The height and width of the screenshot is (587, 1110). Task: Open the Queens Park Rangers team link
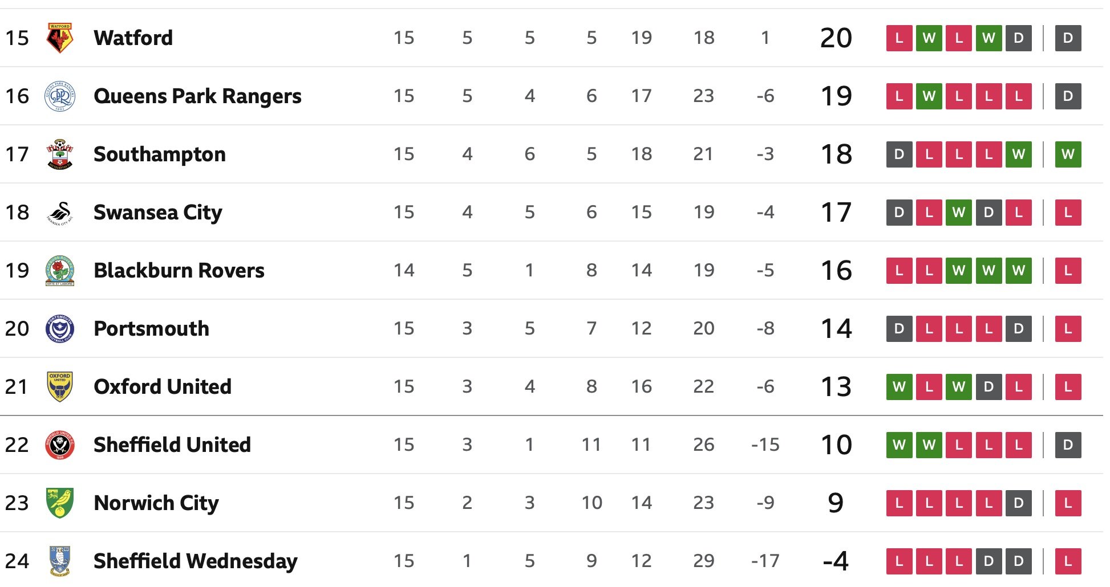[x=197, y=96]
